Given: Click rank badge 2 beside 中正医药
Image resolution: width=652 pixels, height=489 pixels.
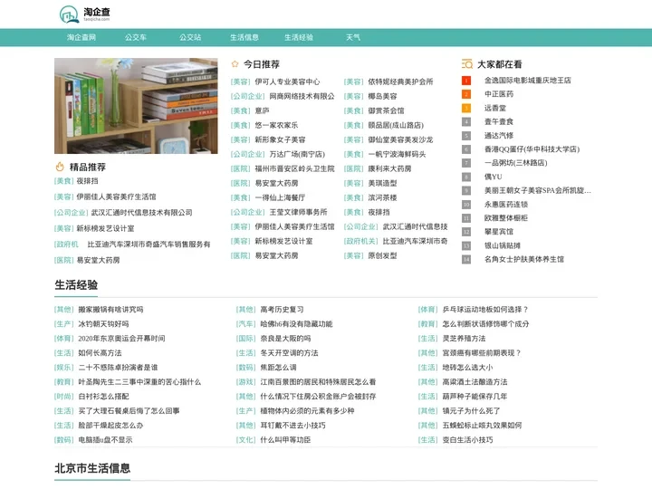Looking at the screenshot, I should [466, 94].
